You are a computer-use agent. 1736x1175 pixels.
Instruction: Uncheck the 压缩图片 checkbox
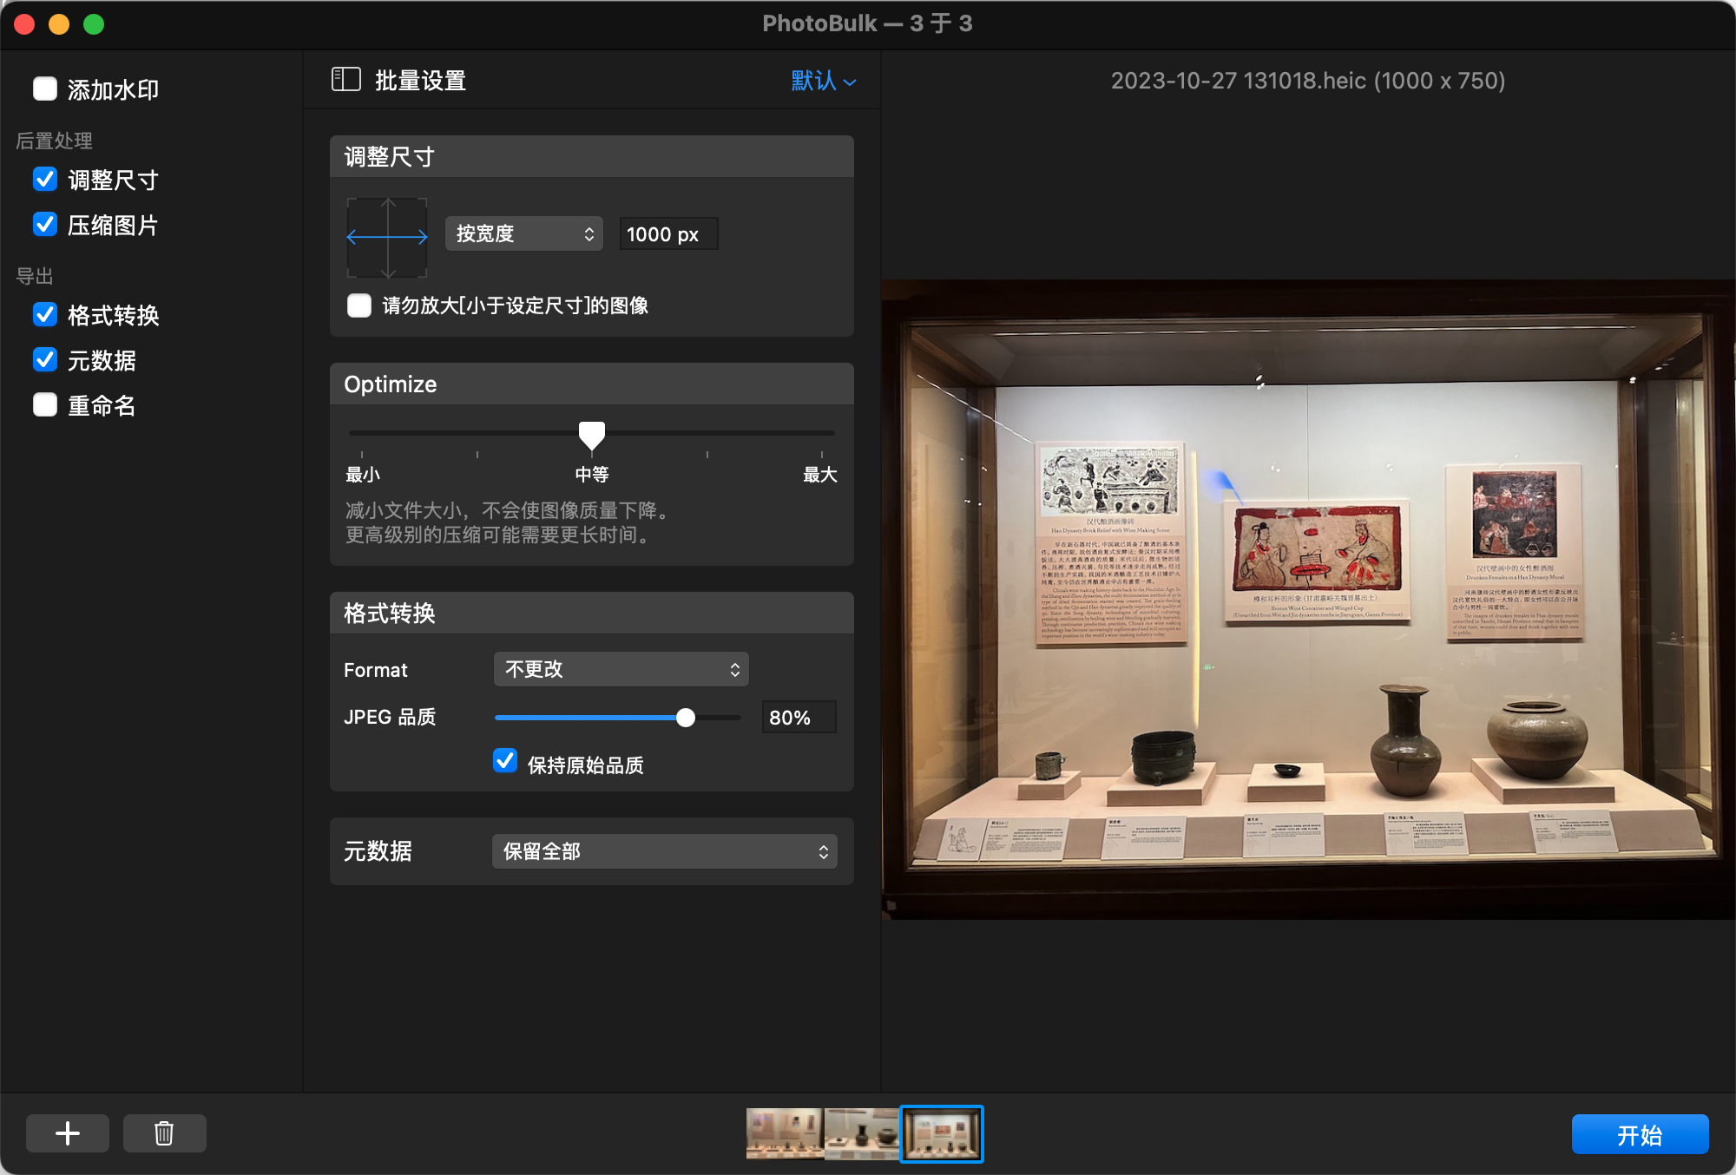point(45,225)
